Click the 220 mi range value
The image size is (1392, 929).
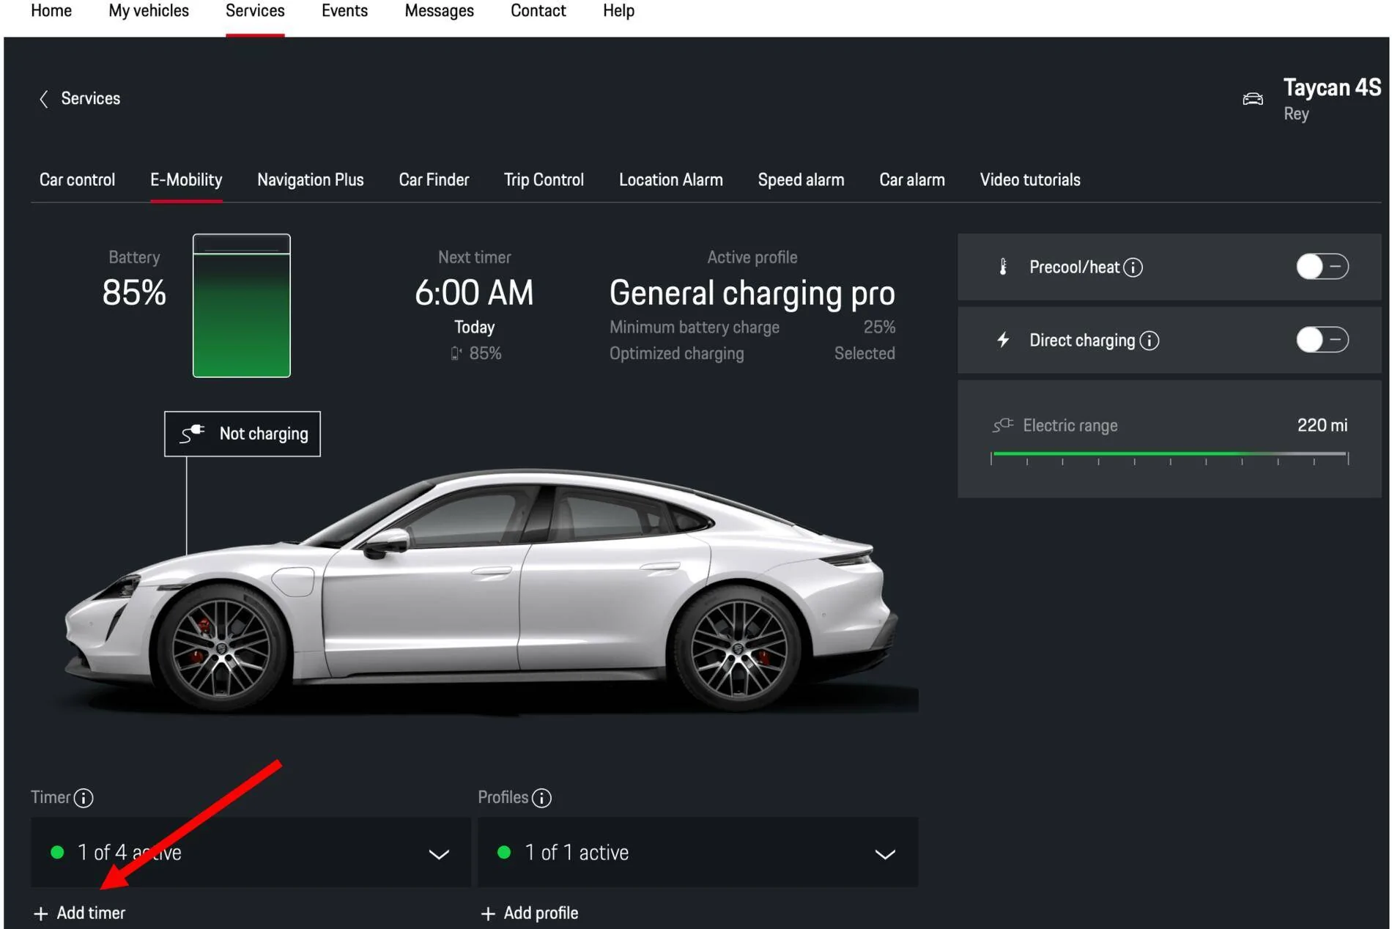click(1322, 426)
